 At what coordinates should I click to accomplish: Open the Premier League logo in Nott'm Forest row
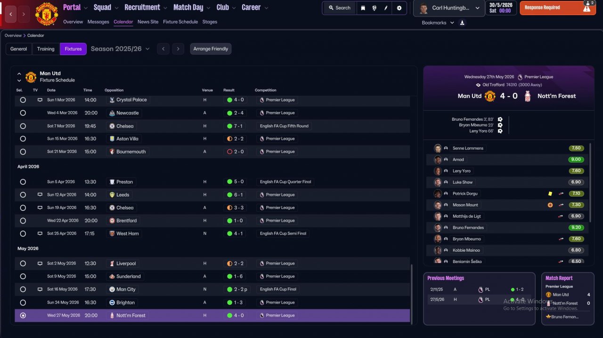[262, 315]
